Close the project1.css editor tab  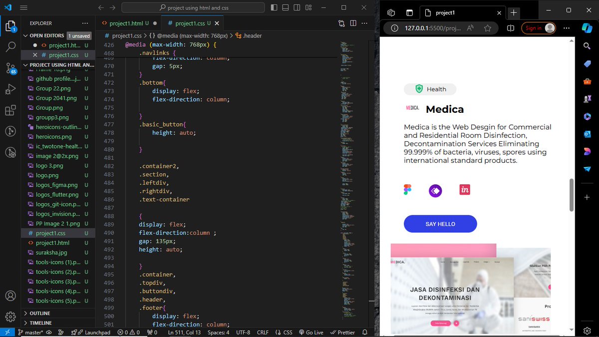218,23
